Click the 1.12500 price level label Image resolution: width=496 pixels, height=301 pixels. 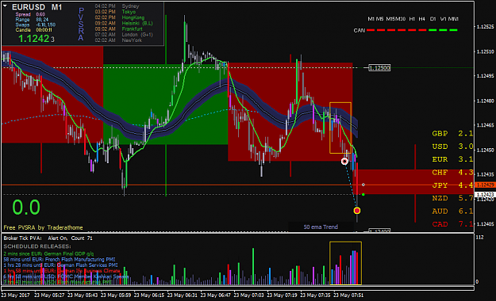tap(379, 68)
